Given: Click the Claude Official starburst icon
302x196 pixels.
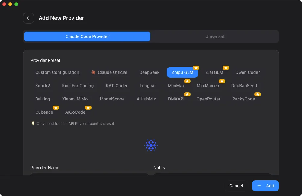Looking at the screenshot, I should [93, 72].
